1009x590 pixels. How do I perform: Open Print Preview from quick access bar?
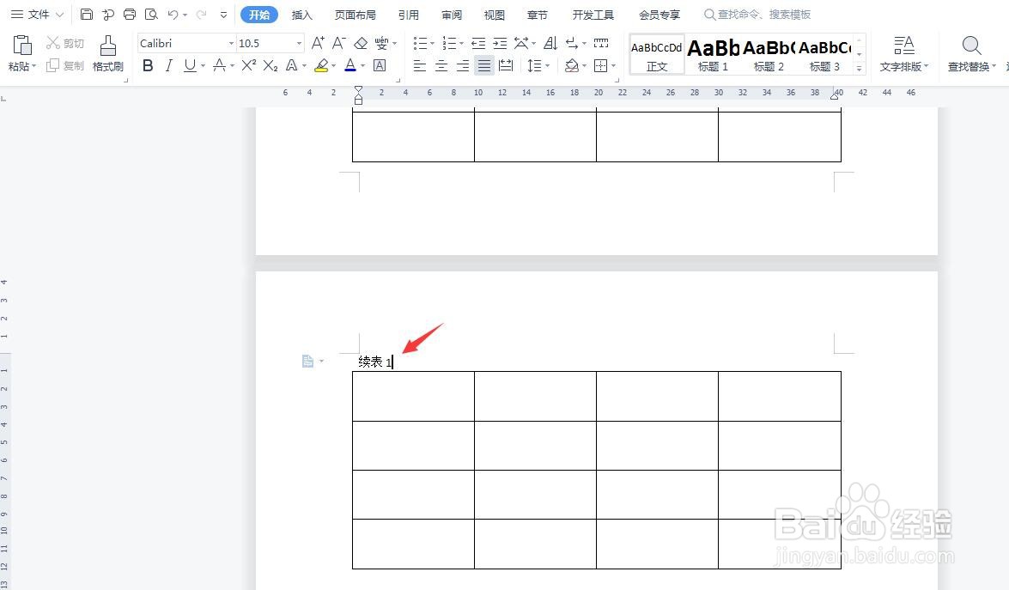[151, 14]
